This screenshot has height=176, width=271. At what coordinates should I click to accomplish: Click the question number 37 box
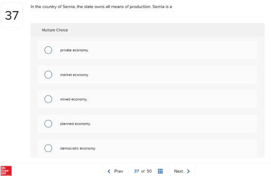(x=12, y=15)
